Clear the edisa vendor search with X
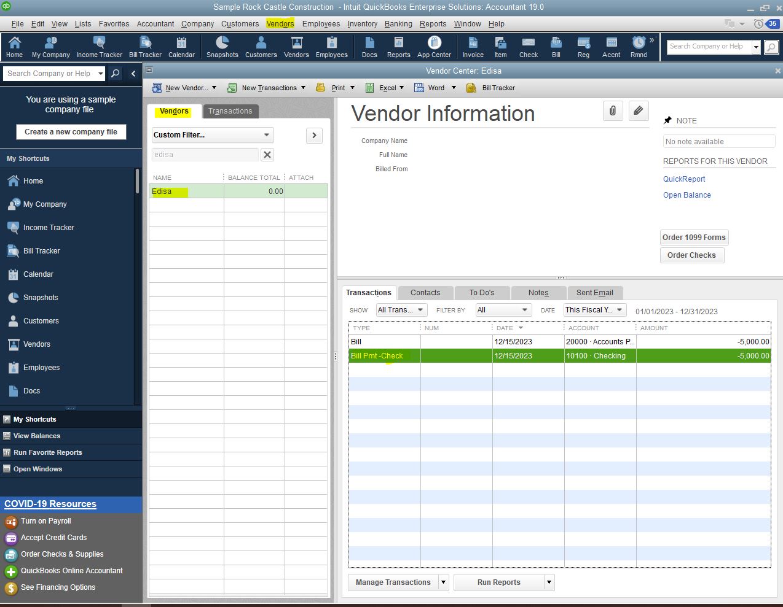Image resolution: width=783 pixels, height=607 pixels. (x=267, y=155)
